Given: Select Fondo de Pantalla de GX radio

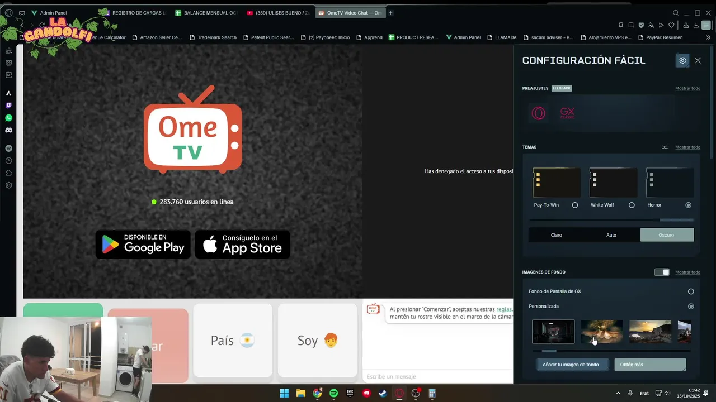Looking at the screenshot, I should pyautogui.click(x=691, y=291).
